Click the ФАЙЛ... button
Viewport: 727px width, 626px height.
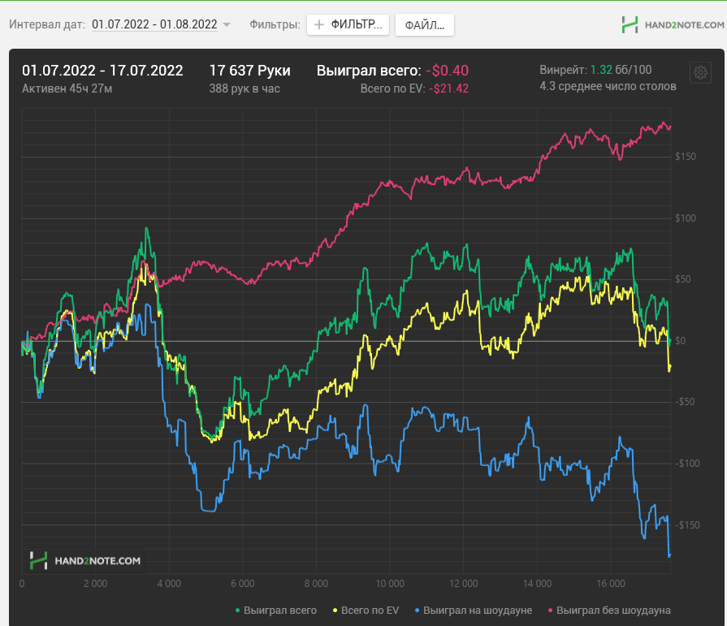click(424, 25)
